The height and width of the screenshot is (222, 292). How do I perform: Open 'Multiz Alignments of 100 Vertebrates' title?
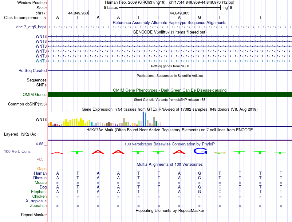tap(170, 164)
